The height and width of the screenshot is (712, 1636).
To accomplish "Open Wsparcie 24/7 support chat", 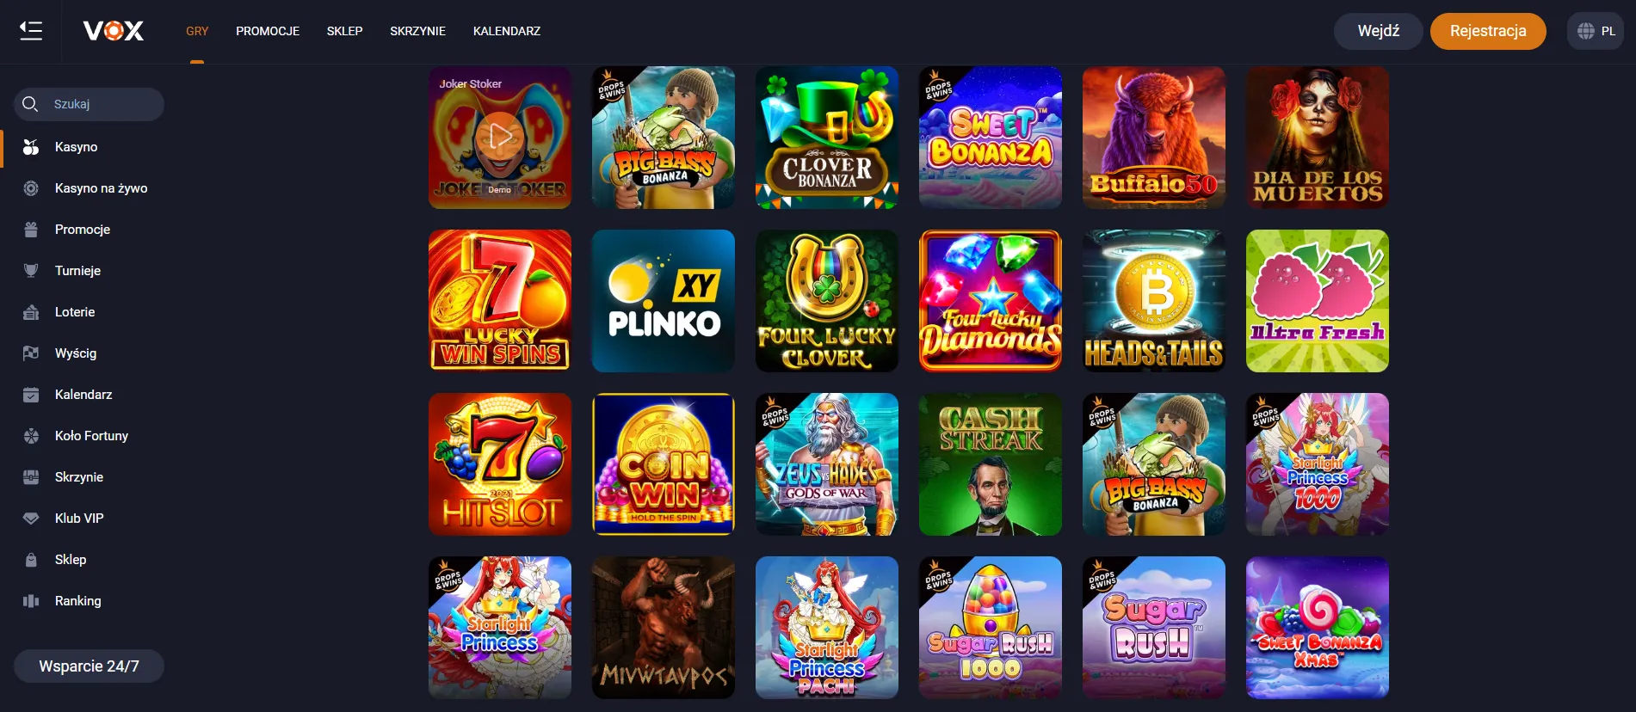I will tap(89, 666).
